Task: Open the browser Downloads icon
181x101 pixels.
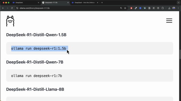Action: (x=169, y=8)
